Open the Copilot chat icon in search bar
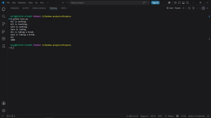The width and height of the screenshot is (211, 118). [144, 3]
